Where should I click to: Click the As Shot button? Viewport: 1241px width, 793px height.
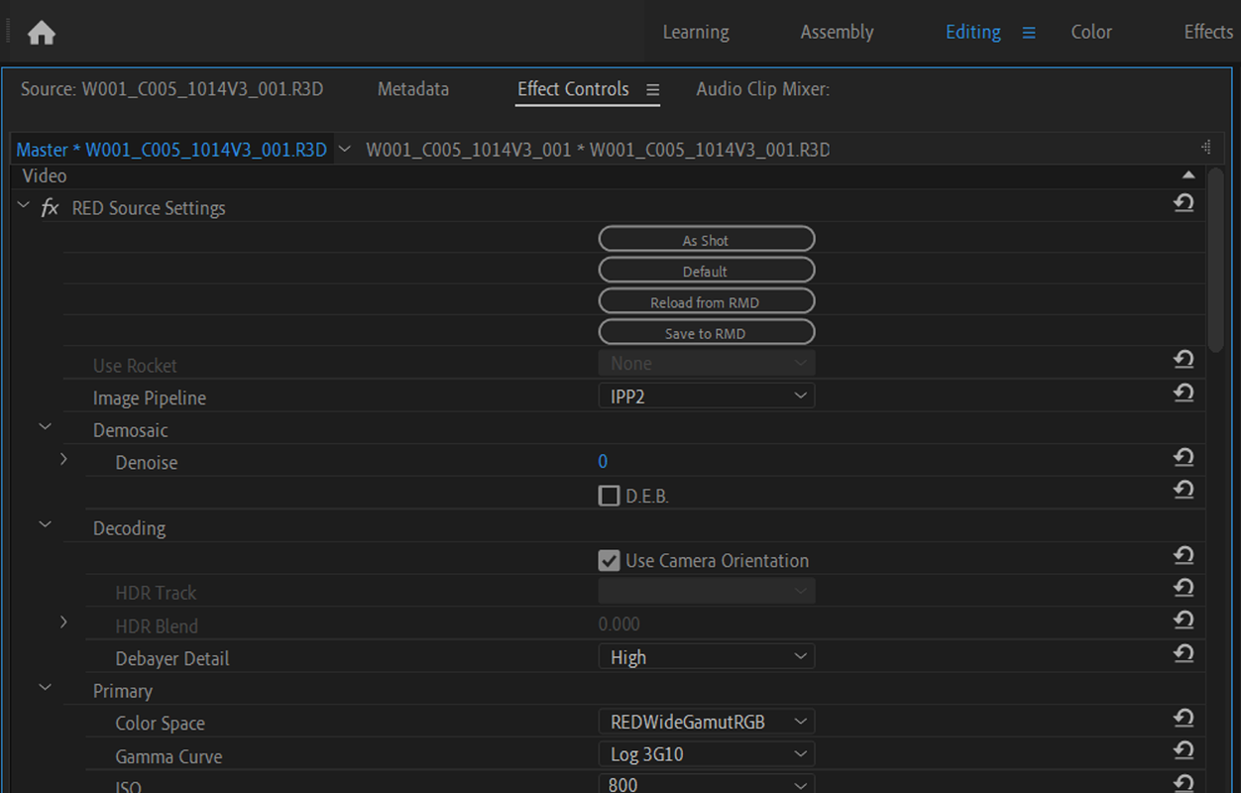[707, 239]
